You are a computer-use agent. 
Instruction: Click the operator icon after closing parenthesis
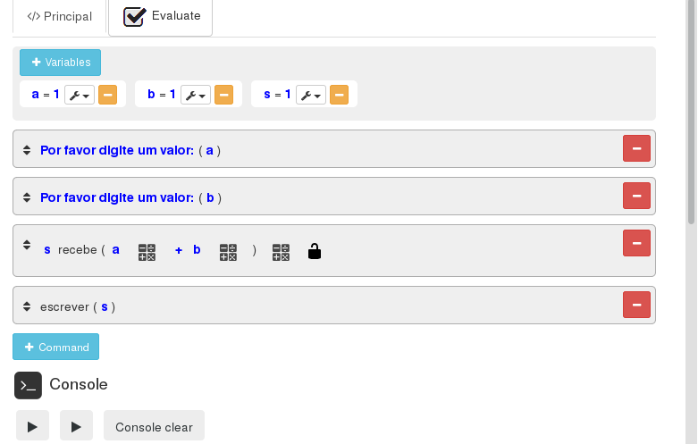[282, 252]
